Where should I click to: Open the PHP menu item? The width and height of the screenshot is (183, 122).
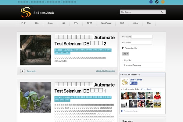coord(23,23)
